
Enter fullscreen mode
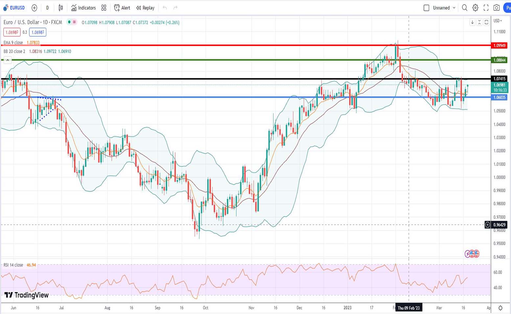[486, 8]
